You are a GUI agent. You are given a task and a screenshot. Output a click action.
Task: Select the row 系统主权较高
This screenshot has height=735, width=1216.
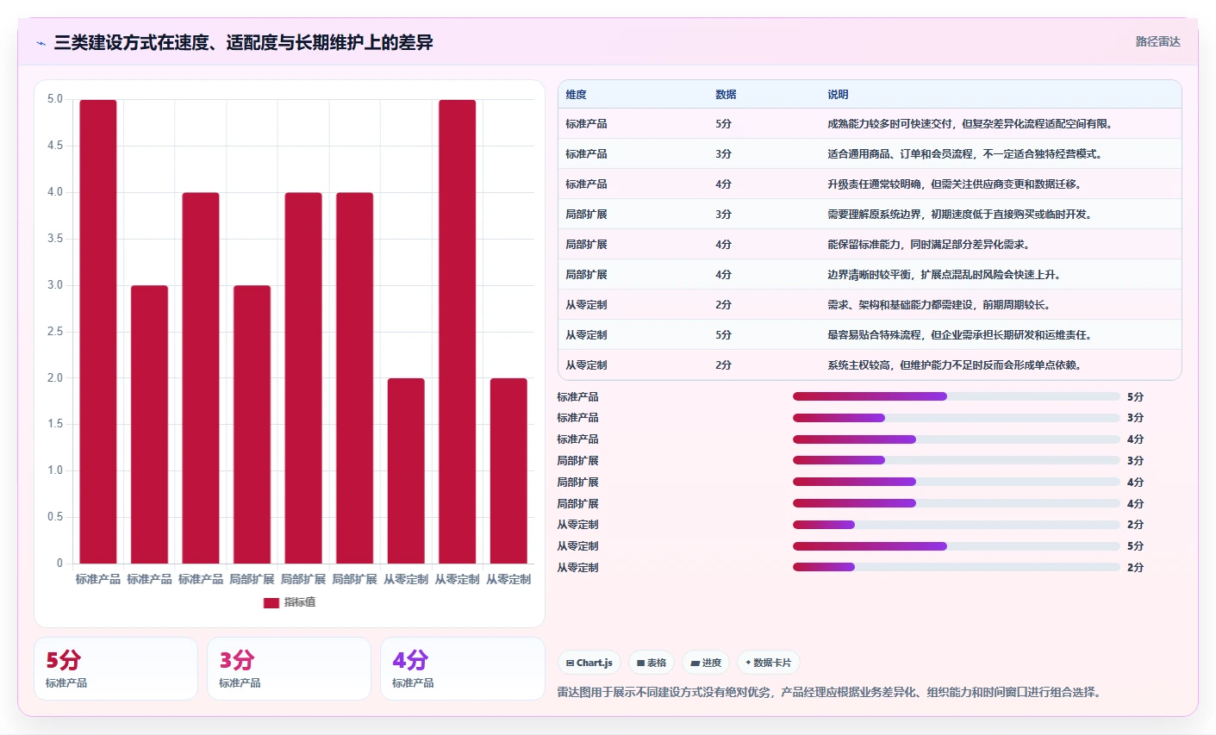[870, 364]
